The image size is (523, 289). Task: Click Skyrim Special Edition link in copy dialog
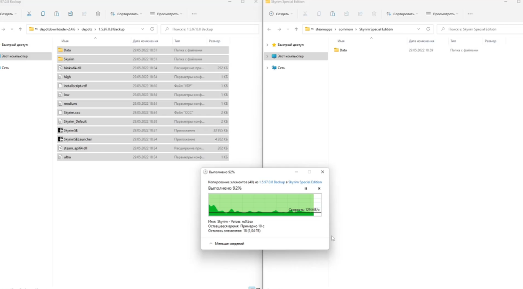point(305,182)
